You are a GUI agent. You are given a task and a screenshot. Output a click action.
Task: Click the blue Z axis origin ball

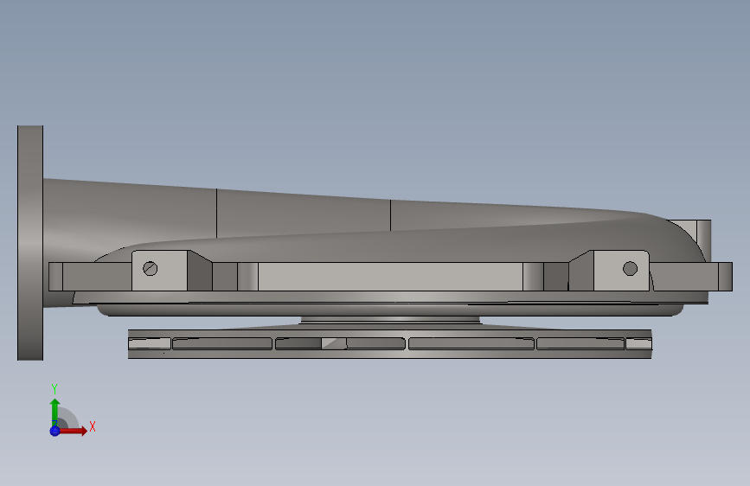54,431
